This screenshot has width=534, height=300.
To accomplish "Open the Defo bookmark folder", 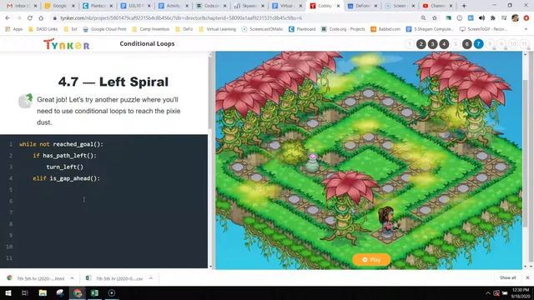I will [184, 29].
